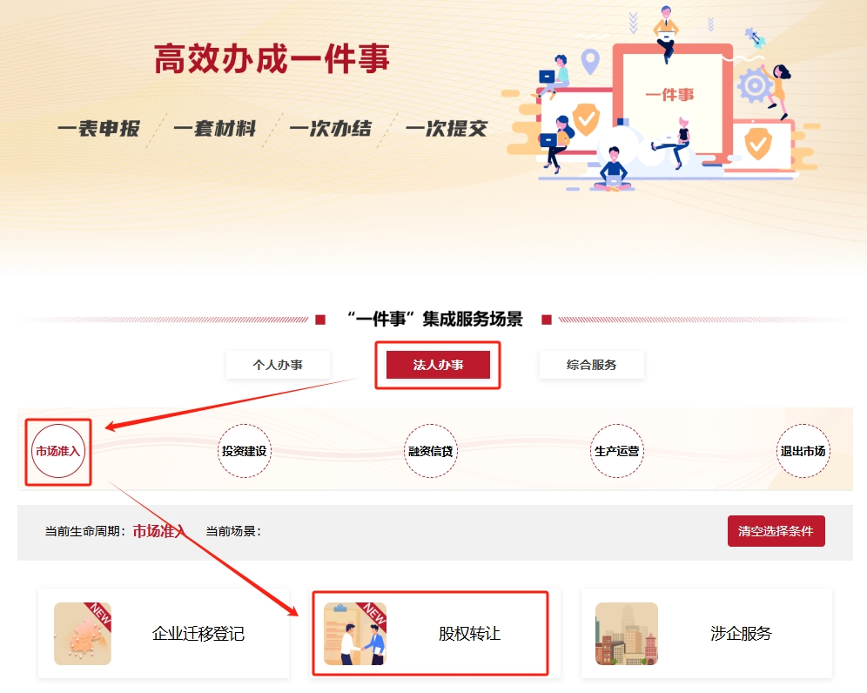Select the 融资信贷 lifecycle circle

pyautogui.click(x=431, y=451)
